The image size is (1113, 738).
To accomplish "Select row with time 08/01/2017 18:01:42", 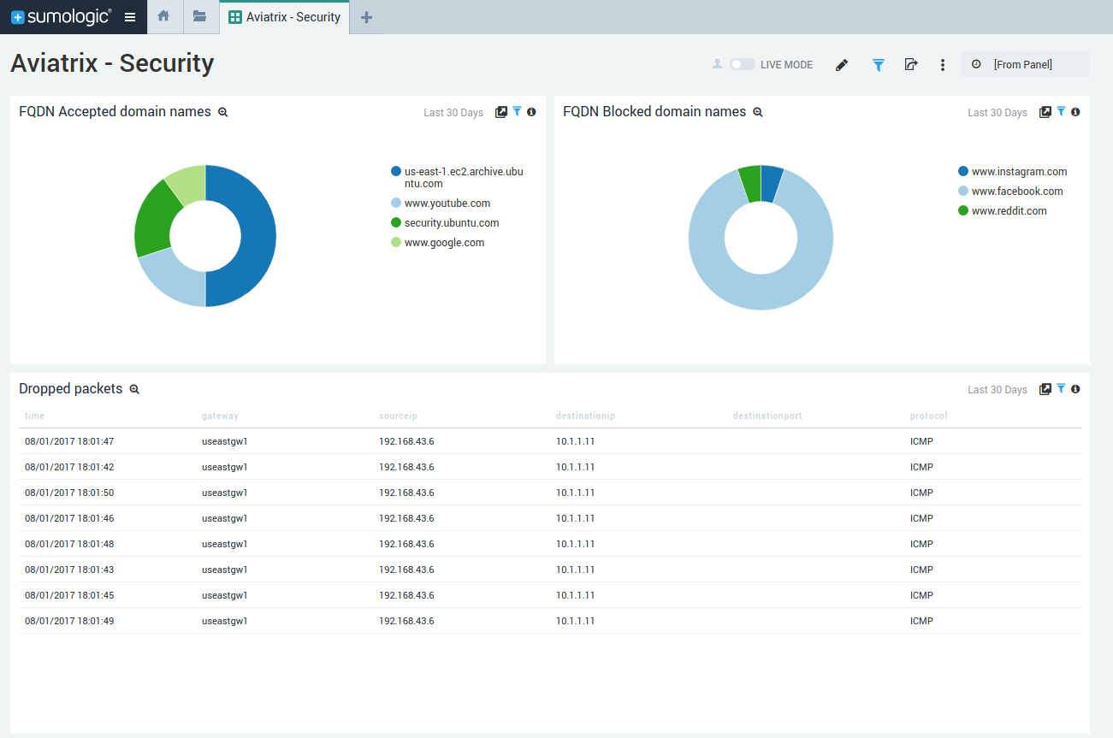I will pyautogui.click(x=550, y=467).
